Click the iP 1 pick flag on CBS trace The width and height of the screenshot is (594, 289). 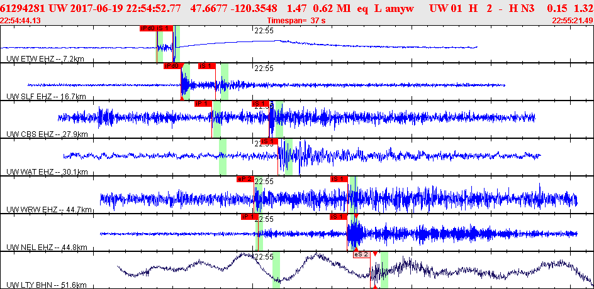(x=203, y=104)
